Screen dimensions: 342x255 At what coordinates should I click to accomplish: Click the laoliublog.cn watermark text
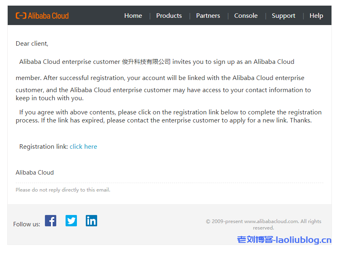tap(284, 240)
